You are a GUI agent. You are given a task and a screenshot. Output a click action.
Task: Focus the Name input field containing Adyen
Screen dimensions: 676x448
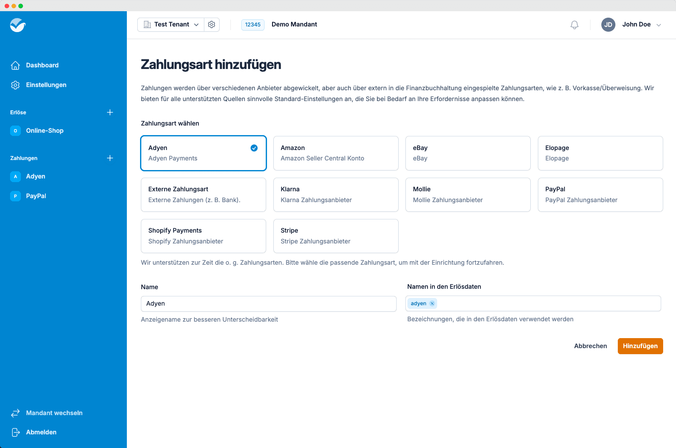(x=269, y=304)
